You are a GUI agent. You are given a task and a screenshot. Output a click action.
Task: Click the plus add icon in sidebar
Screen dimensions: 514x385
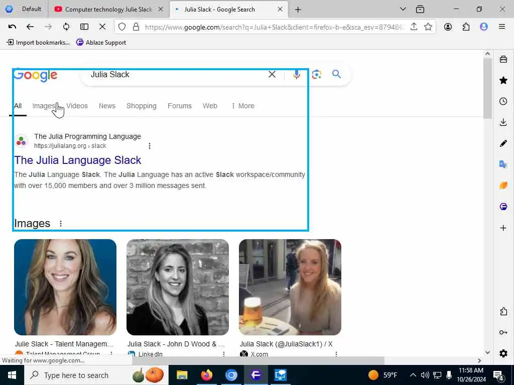[503, 228]
